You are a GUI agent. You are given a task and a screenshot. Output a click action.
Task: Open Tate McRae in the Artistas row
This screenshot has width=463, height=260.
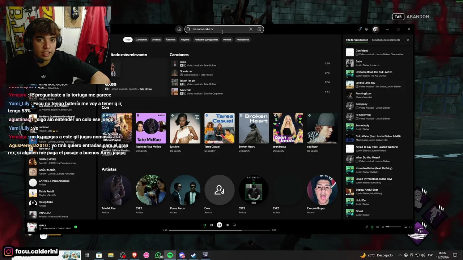(x=116, y=195)
